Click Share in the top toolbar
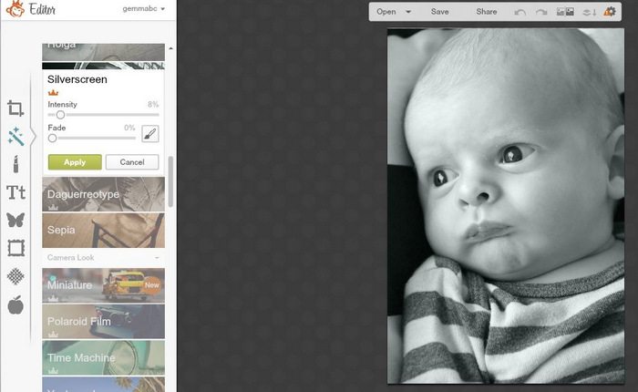 click(x=486, y=12)
